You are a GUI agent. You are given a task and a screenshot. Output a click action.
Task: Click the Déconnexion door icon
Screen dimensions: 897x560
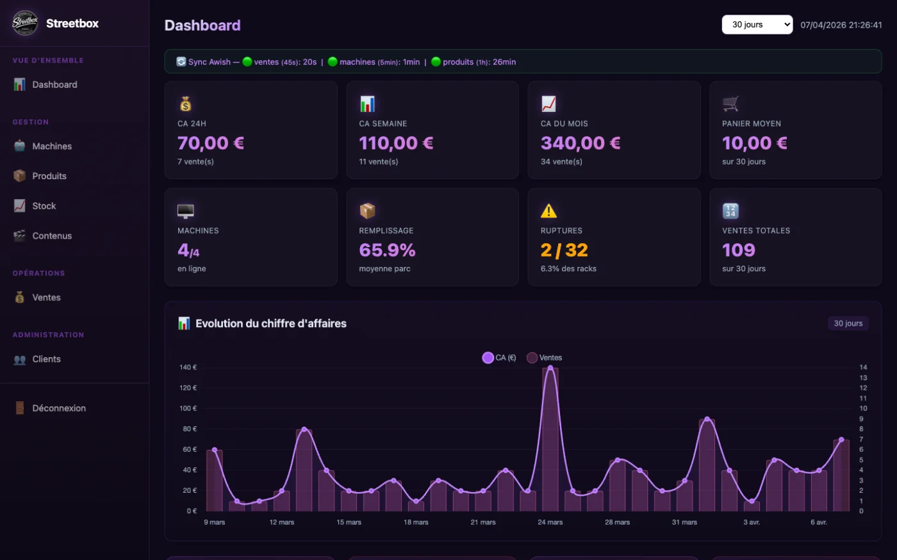[20, 408]
